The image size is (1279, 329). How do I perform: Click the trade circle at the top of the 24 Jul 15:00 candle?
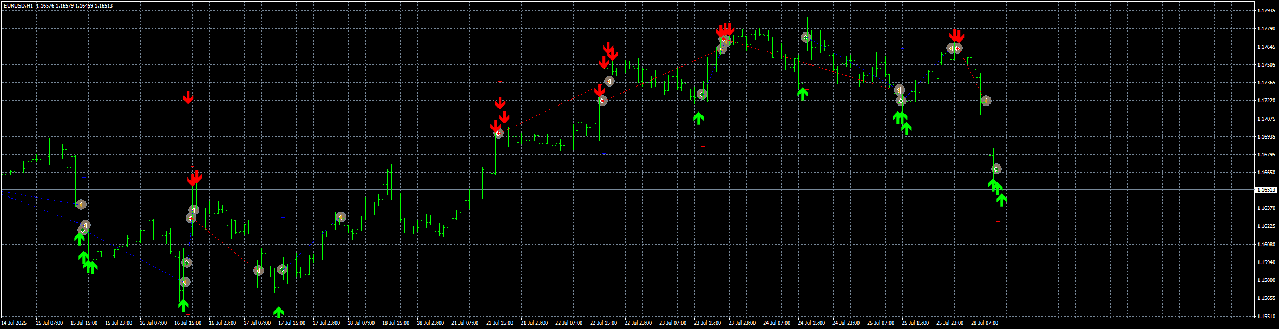pyautogui.click(x=806, y=37)
